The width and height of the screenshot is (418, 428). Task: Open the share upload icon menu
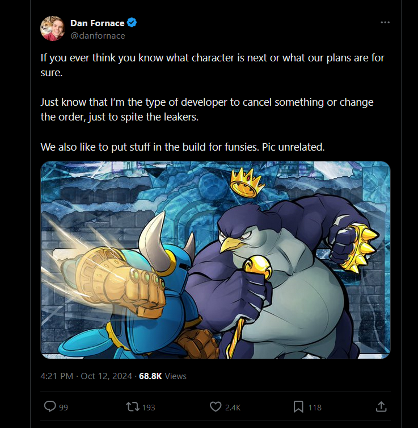pyautogui.click(x=382, y=406)
